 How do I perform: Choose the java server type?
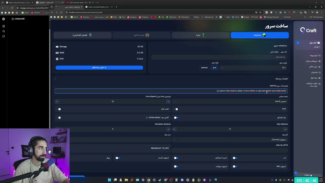pos(215,68)
